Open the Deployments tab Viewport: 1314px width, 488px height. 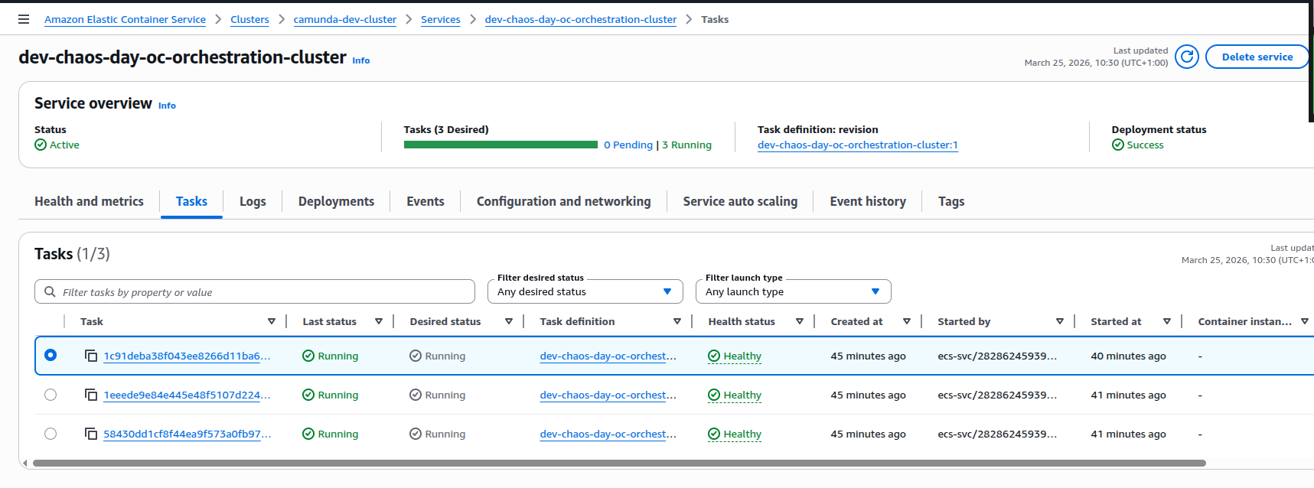coord(336,201)
